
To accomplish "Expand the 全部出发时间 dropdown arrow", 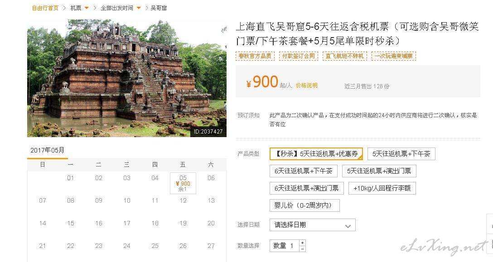I will pos(138,8).
